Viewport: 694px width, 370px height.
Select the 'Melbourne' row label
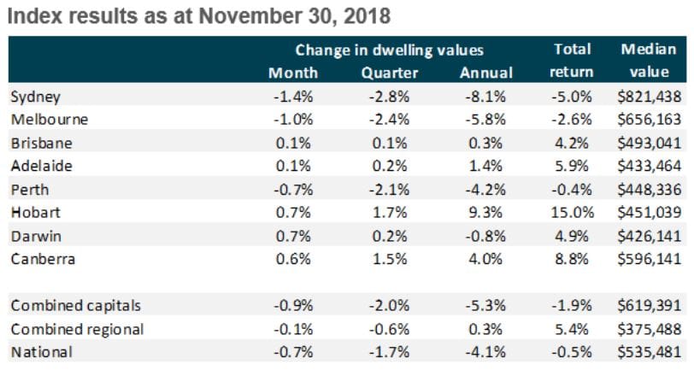pos(44,120)
